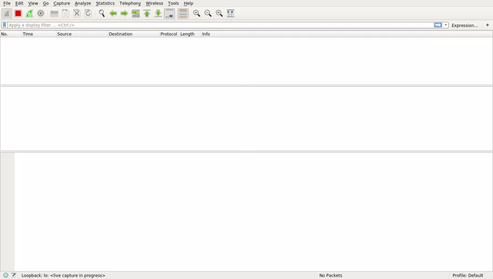
Task: Open the Analyze menu
Action: (83, 3)
